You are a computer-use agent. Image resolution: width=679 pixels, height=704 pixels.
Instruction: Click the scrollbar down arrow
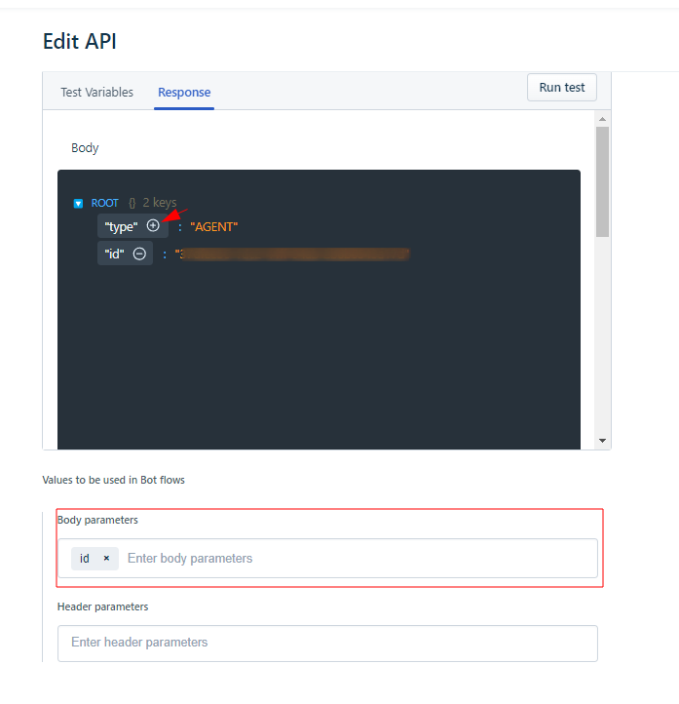click(602, 441)
